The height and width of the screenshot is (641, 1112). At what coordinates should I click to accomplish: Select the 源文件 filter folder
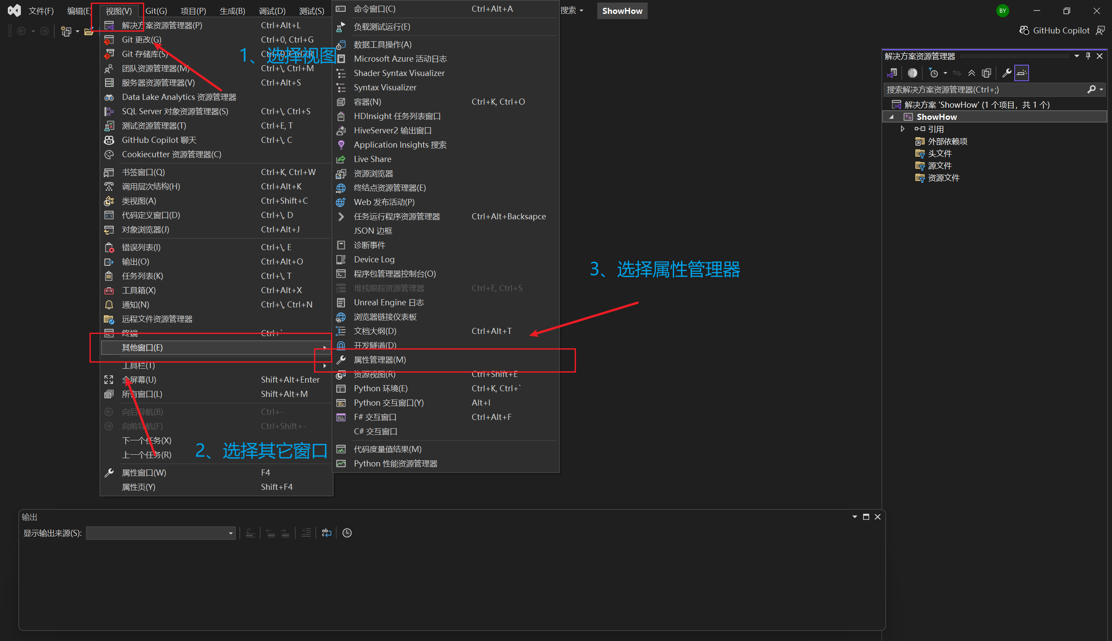(940, 166)
